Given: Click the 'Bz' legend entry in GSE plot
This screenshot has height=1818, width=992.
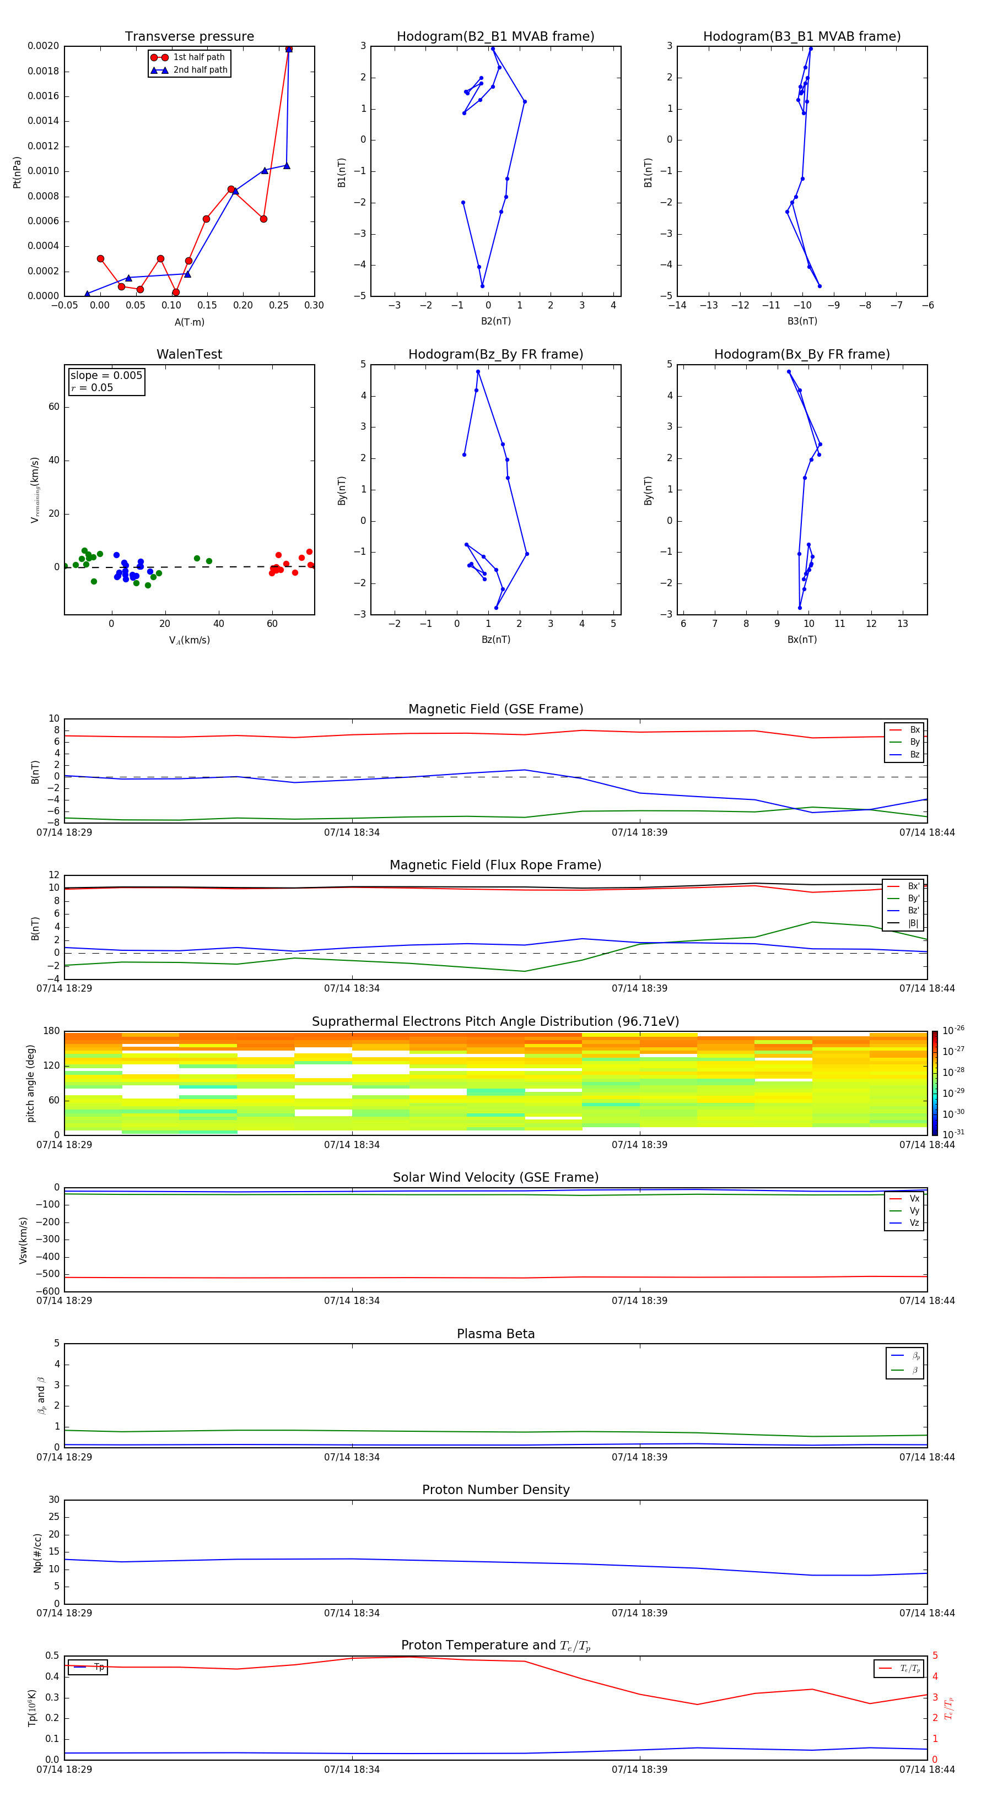Looking at the screenshot, I should pos(904,754).
